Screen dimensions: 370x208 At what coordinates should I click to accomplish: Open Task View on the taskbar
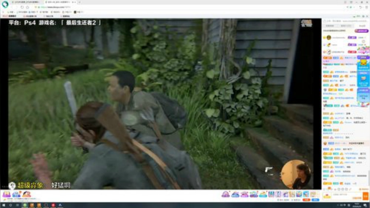pyautogui.click(x=17, y=205)
